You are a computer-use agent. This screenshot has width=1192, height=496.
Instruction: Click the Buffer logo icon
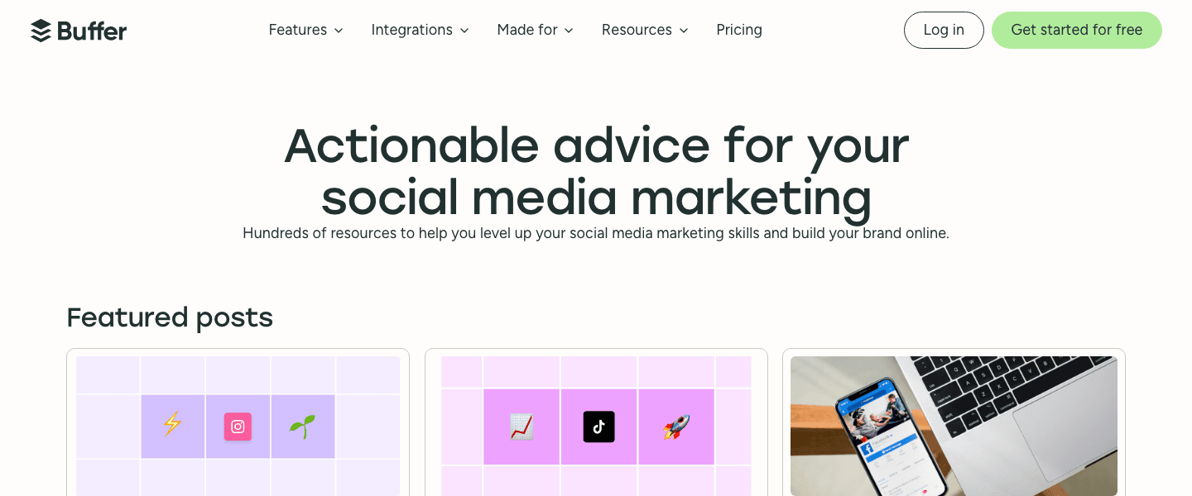[x=41, y=31]
